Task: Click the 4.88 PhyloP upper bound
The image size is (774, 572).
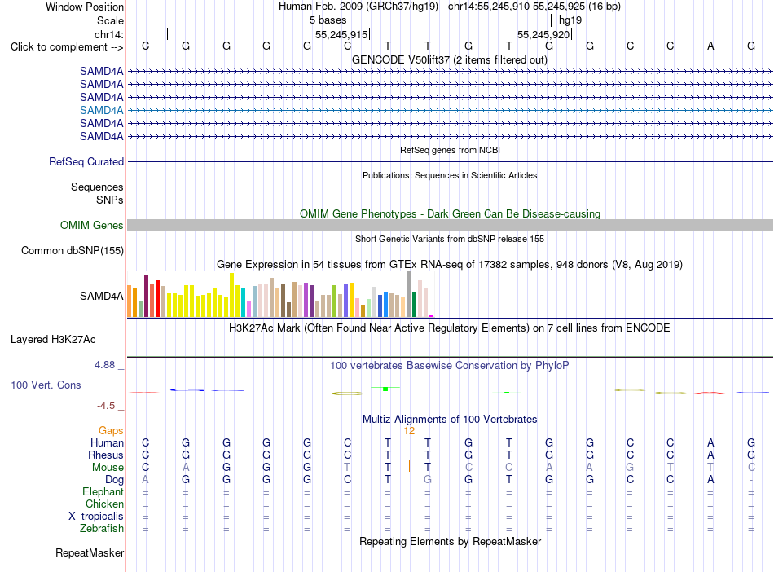Action: coord(104,365)
